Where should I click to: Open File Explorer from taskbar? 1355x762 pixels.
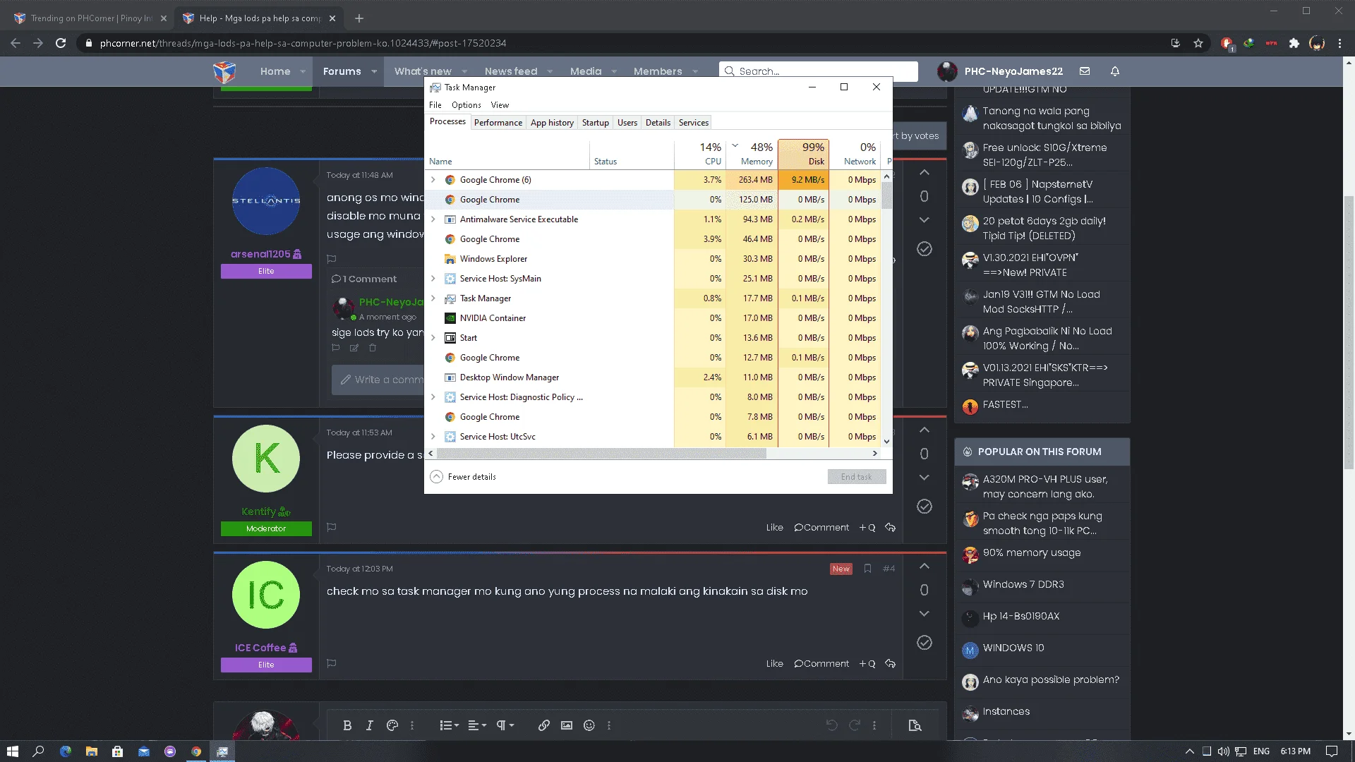tap(92, 751)
